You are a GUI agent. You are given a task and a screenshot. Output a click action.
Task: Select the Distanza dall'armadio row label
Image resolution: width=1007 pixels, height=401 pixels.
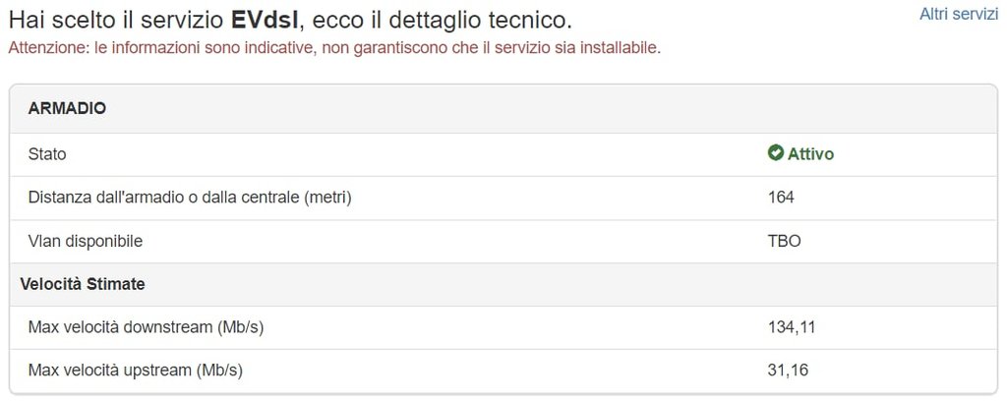click(x=190, y=198)
